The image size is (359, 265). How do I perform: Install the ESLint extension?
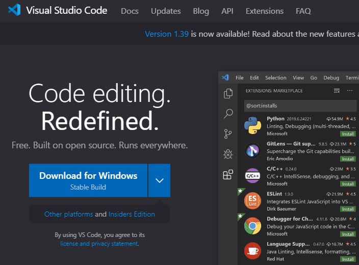tap(348, 209)
